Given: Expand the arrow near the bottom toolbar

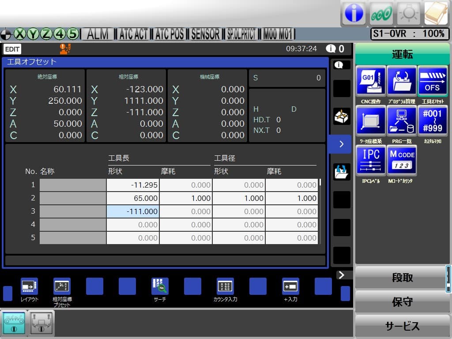Looking at the screenshot, I should 341,275.
